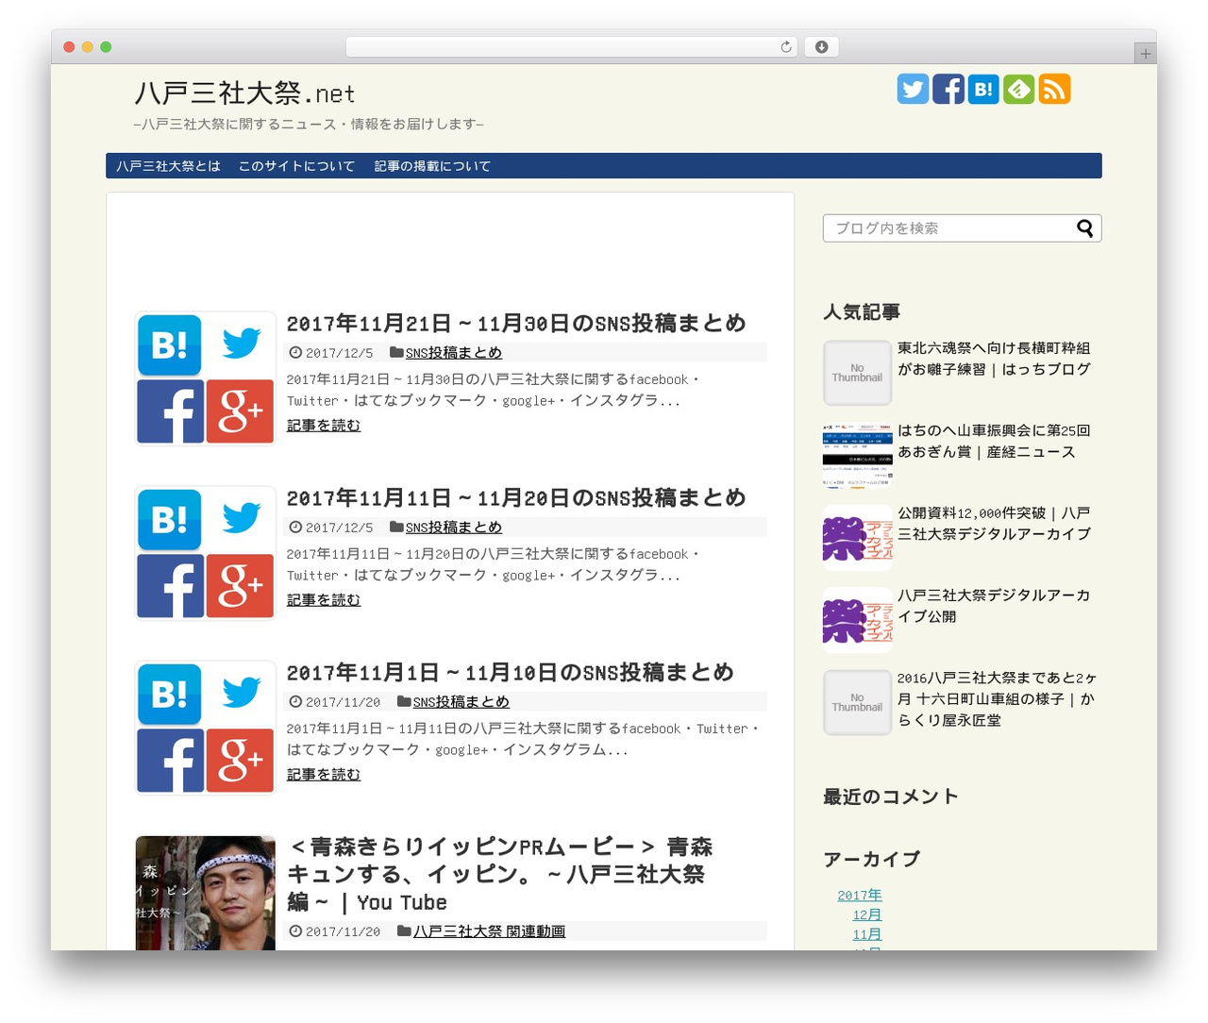
Task: Open the 11月1日～11月10日 SNS投稿まとめ article title
Action: [x=510, y=673]
